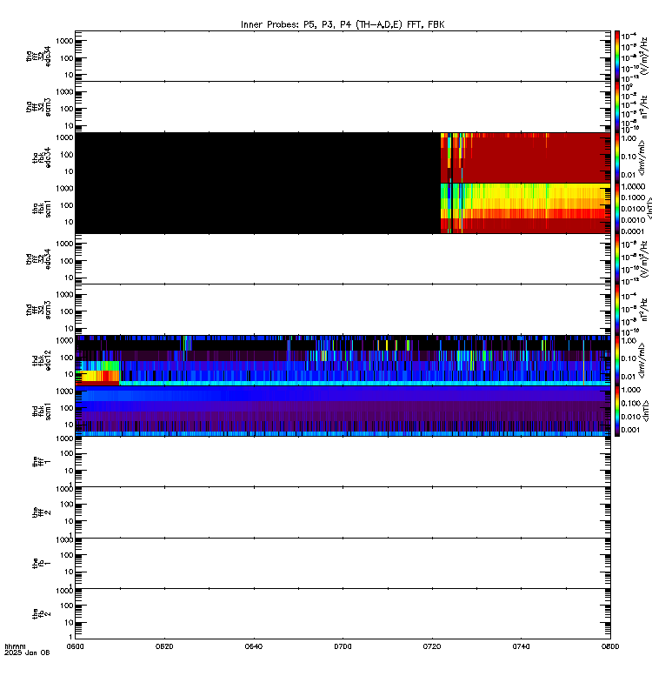Click the 'thd fbk edc12' panel label
Image resolution: width=652 pixels, height=696 pixels.
(x=42, y=360)
